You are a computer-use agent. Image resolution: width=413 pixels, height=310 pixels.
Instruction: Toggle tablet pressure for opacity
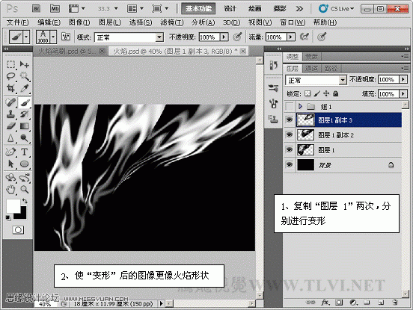237,37
